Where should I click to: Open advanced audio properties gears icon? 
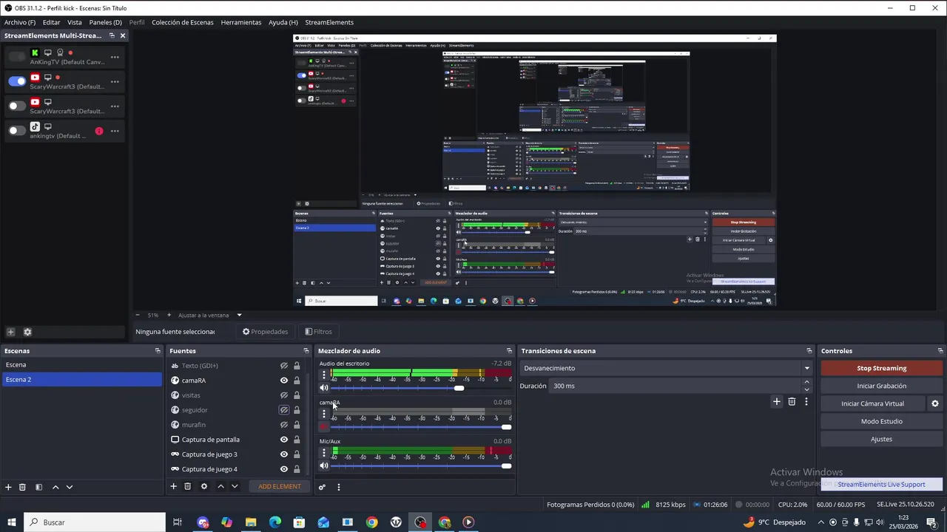(322, 487)
